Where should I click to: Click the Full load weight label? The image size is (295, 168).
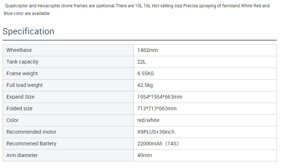pos(24,85)
